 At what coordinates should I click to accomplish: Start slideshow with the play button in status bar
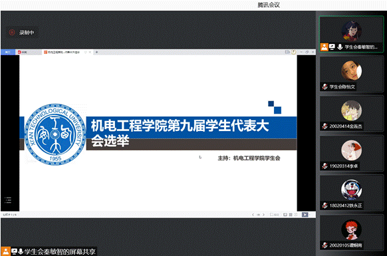[305, 215]
